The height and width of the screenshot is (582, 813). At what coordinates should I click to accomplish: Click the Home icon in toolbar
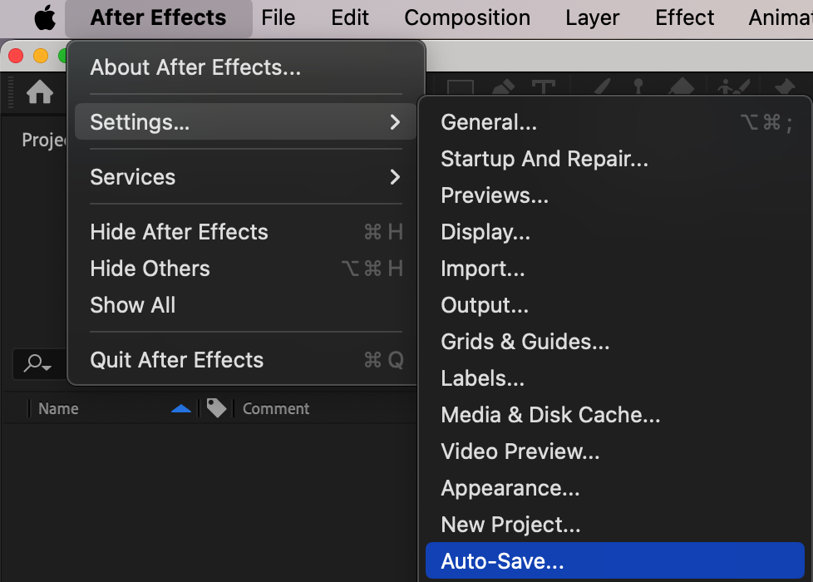point(39,92)
